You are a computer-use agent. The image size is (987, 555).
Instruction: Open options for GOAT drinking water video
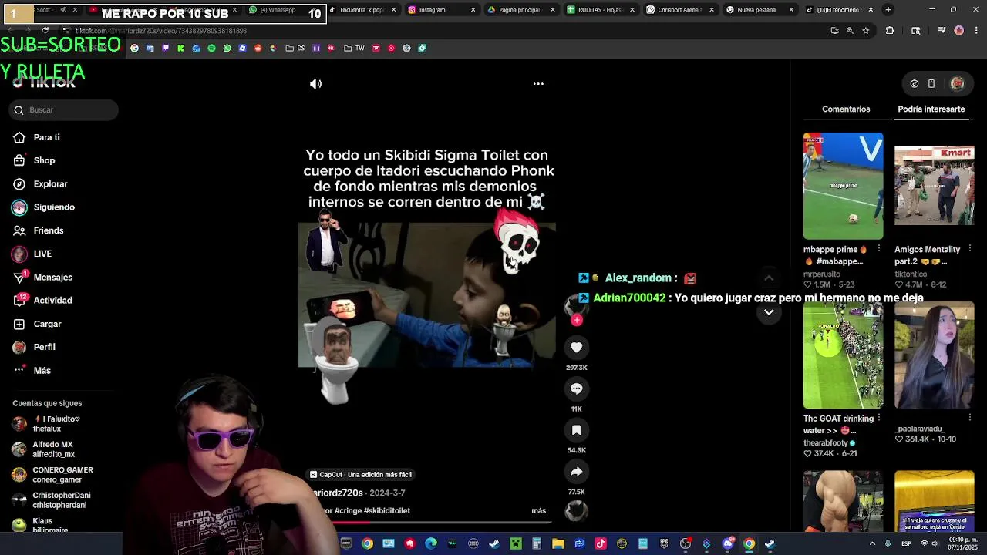tap(878, 419)
